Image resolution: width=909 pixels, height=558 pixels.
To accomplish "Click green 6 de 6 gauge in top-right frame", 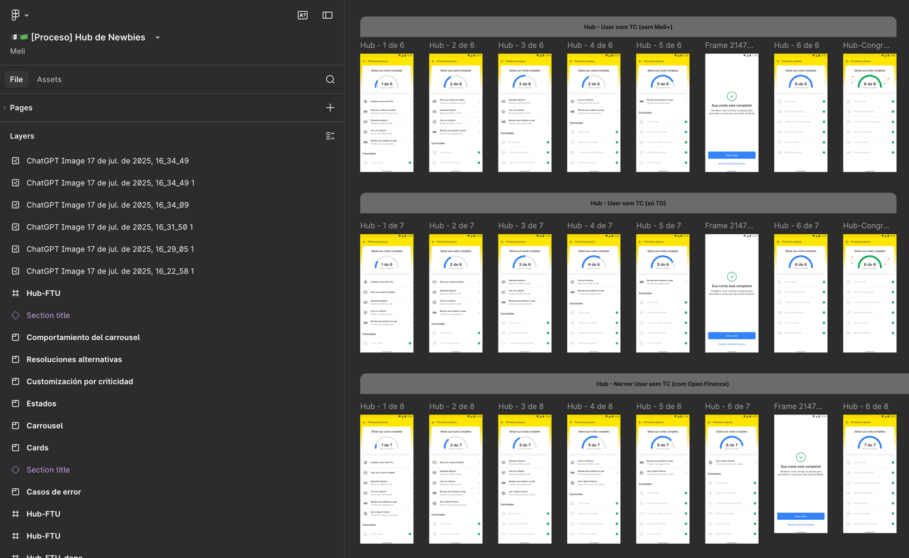I will [x=870, y=82].
